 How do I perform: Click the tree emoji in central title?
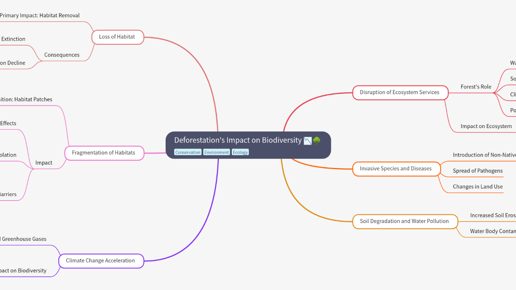(316, 141)
